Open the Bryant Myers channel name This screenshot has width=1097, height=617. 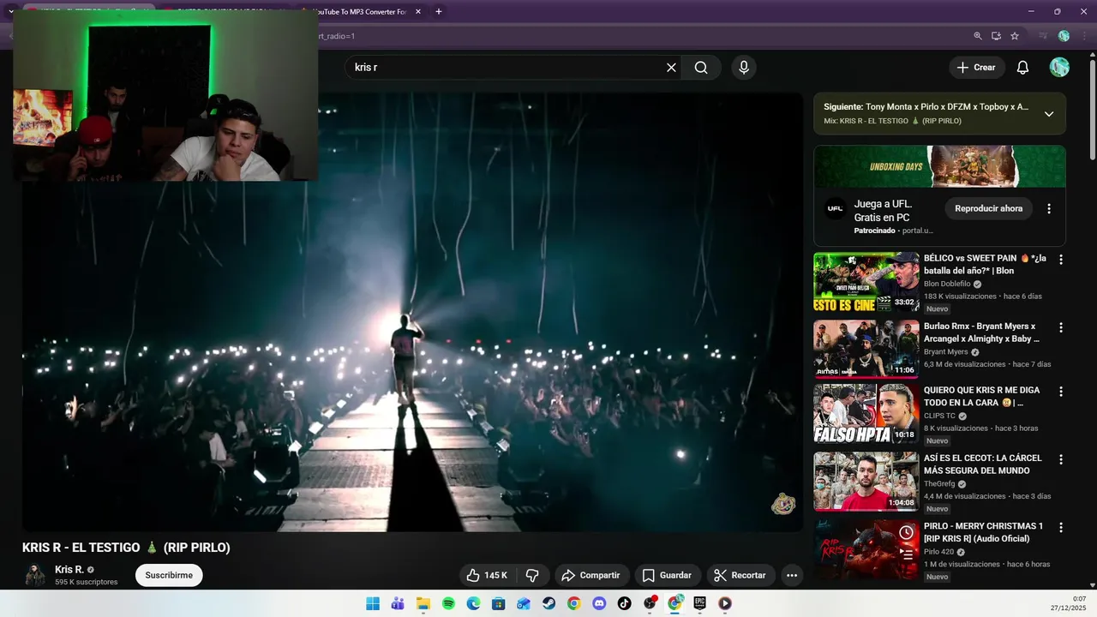coord(945,351)
